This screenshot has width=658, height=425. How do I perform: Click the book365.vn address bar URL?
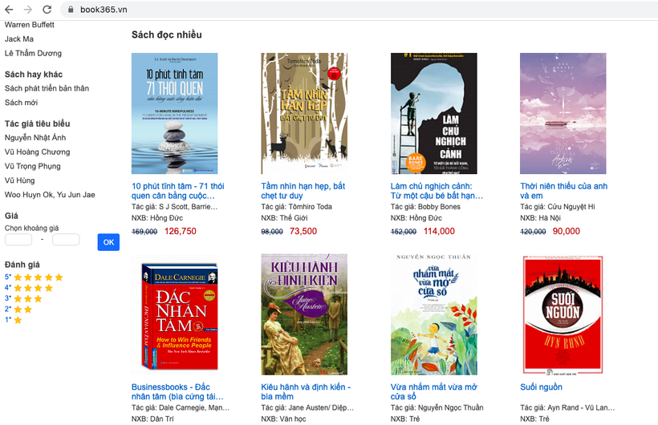(x=104, y=10)
